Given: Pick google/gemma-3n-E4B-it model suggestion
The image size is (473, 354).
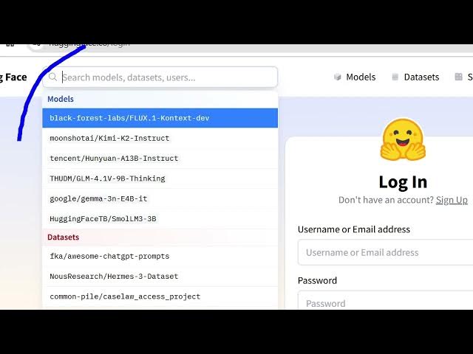Looking at the screenshot, I should [x=160, y=198].
